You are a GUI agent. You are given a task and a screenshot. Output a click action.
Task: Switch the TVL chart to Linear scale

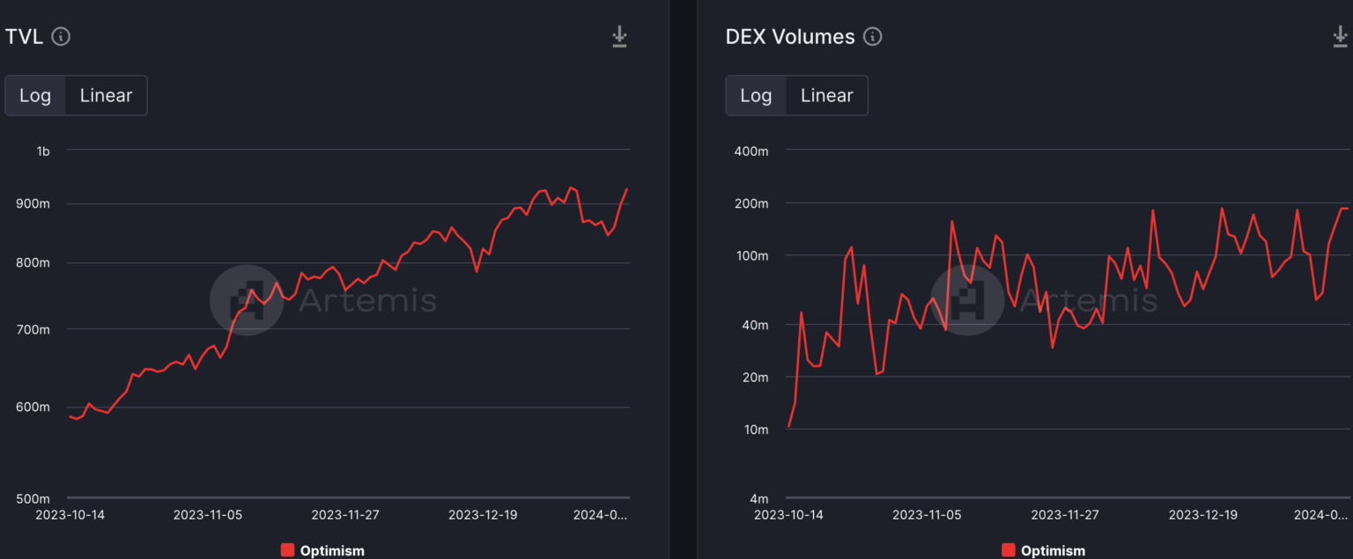(106, 95)
